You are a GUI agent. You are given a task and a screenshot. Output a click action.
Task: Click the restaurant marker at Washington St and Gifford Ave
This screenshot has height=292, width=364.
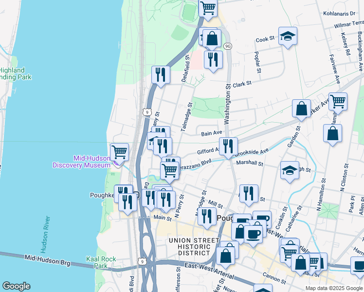tap(228, 146)
